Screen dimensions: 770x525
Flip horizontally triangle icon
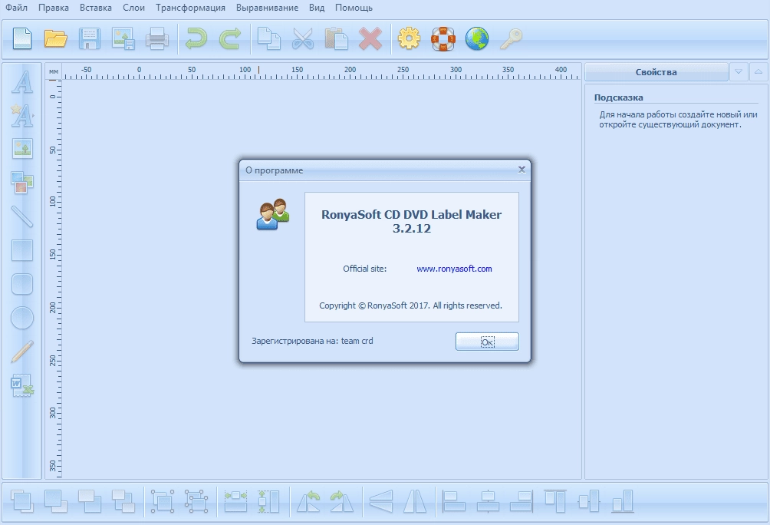pyautogui.click(x=381, y=501)
